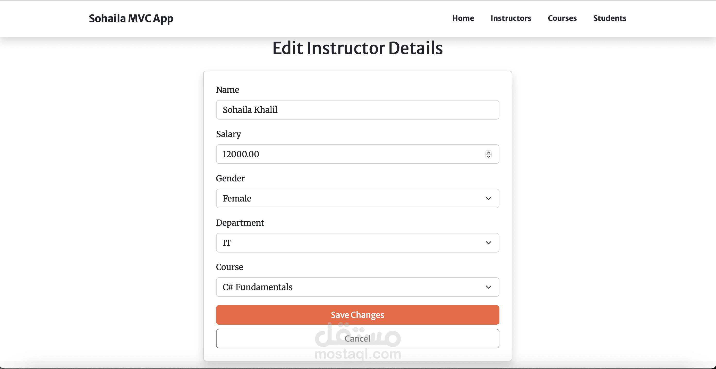Screen dimensions: 716x369
Task: Click the Name field label
Action: [x=227, y=90]
